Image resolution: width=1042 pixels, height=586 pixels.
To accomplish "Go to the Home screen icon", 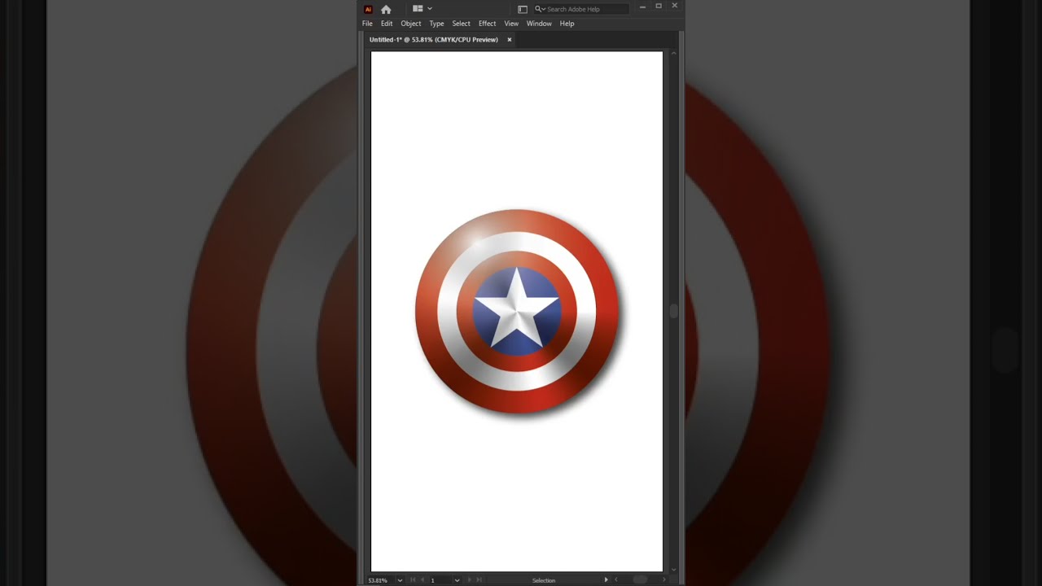I will coord(386,9).
